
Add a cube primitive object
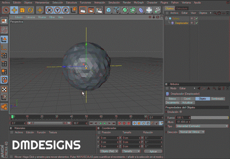108,10
